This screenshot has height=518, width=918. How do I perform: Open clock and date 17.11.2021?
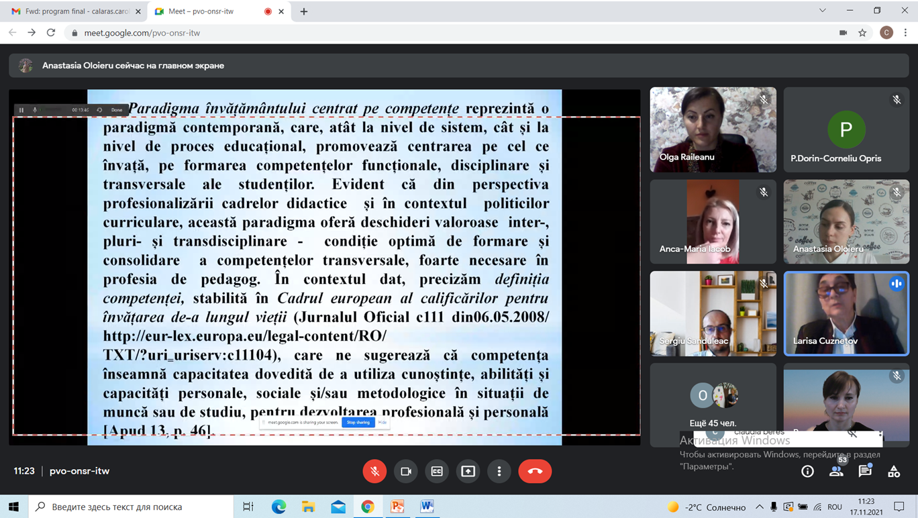[866, 507]
